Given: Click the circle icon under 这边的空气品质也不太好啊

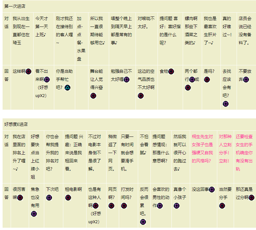Looking at the screenshot, I should point(140,96).
